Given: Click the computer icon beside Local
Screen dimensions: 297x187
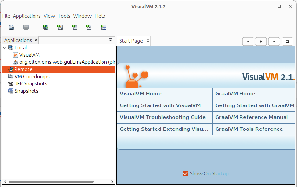Looking at the screenshot, I should click(11, 48).
